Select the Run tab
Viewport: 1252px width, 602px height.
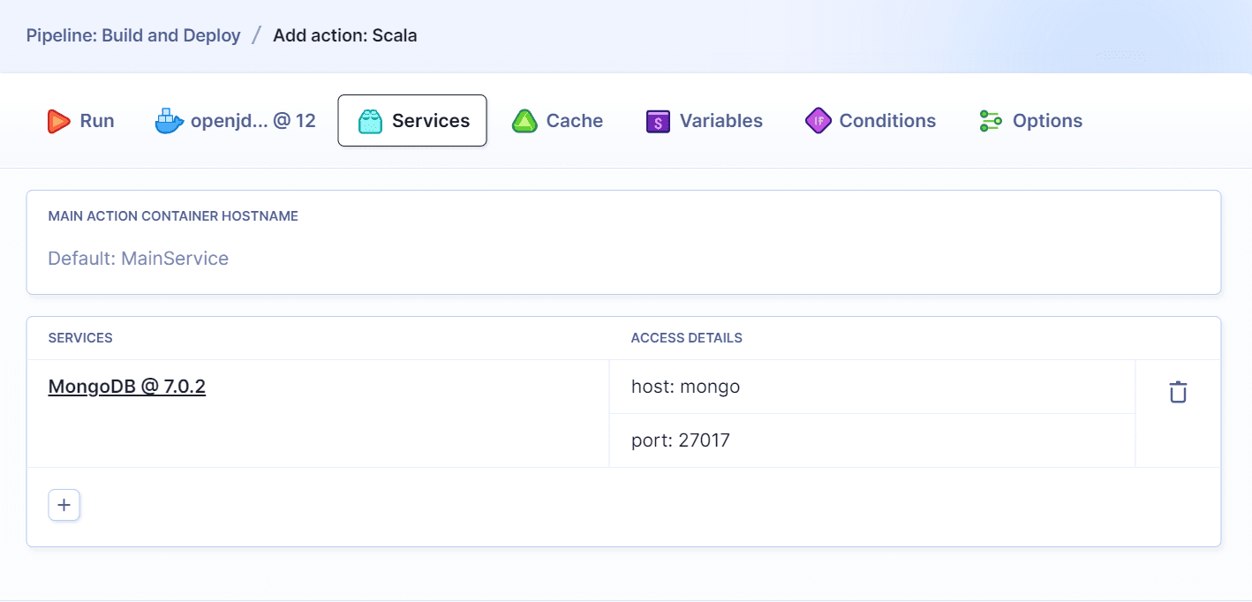[81, 120]
